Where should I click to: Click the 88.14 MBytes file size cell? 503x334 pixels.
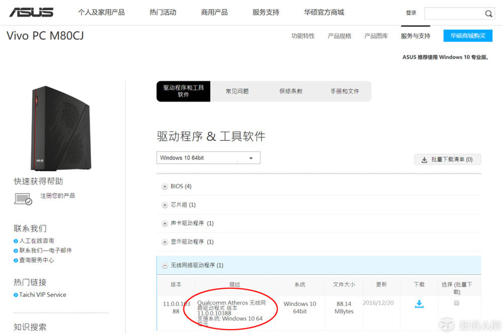pyautogui.click(x=344, y=307)
